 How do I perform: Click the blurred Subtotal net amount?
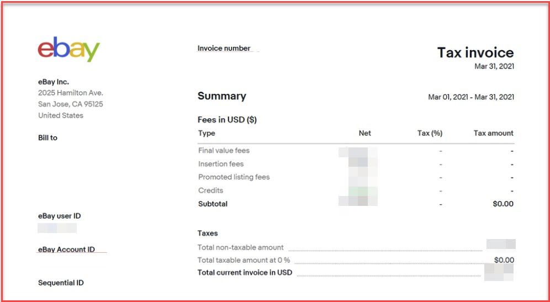[x=358, y=201]
